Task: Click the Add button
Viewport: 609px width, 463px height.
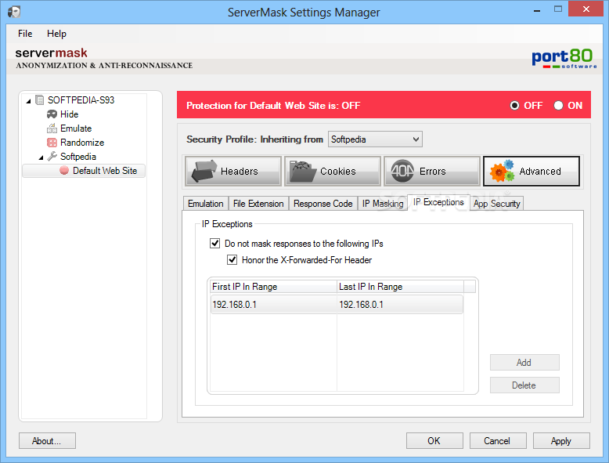Action: (x=524, y=362)
